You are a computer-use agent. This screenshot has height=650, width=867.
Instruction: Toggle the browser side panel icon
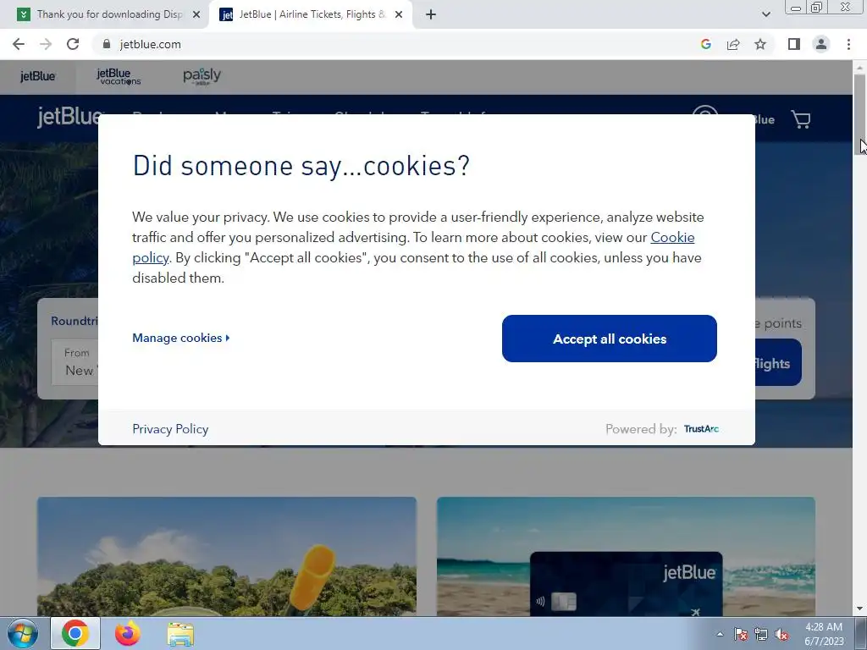tap(794, 44)
